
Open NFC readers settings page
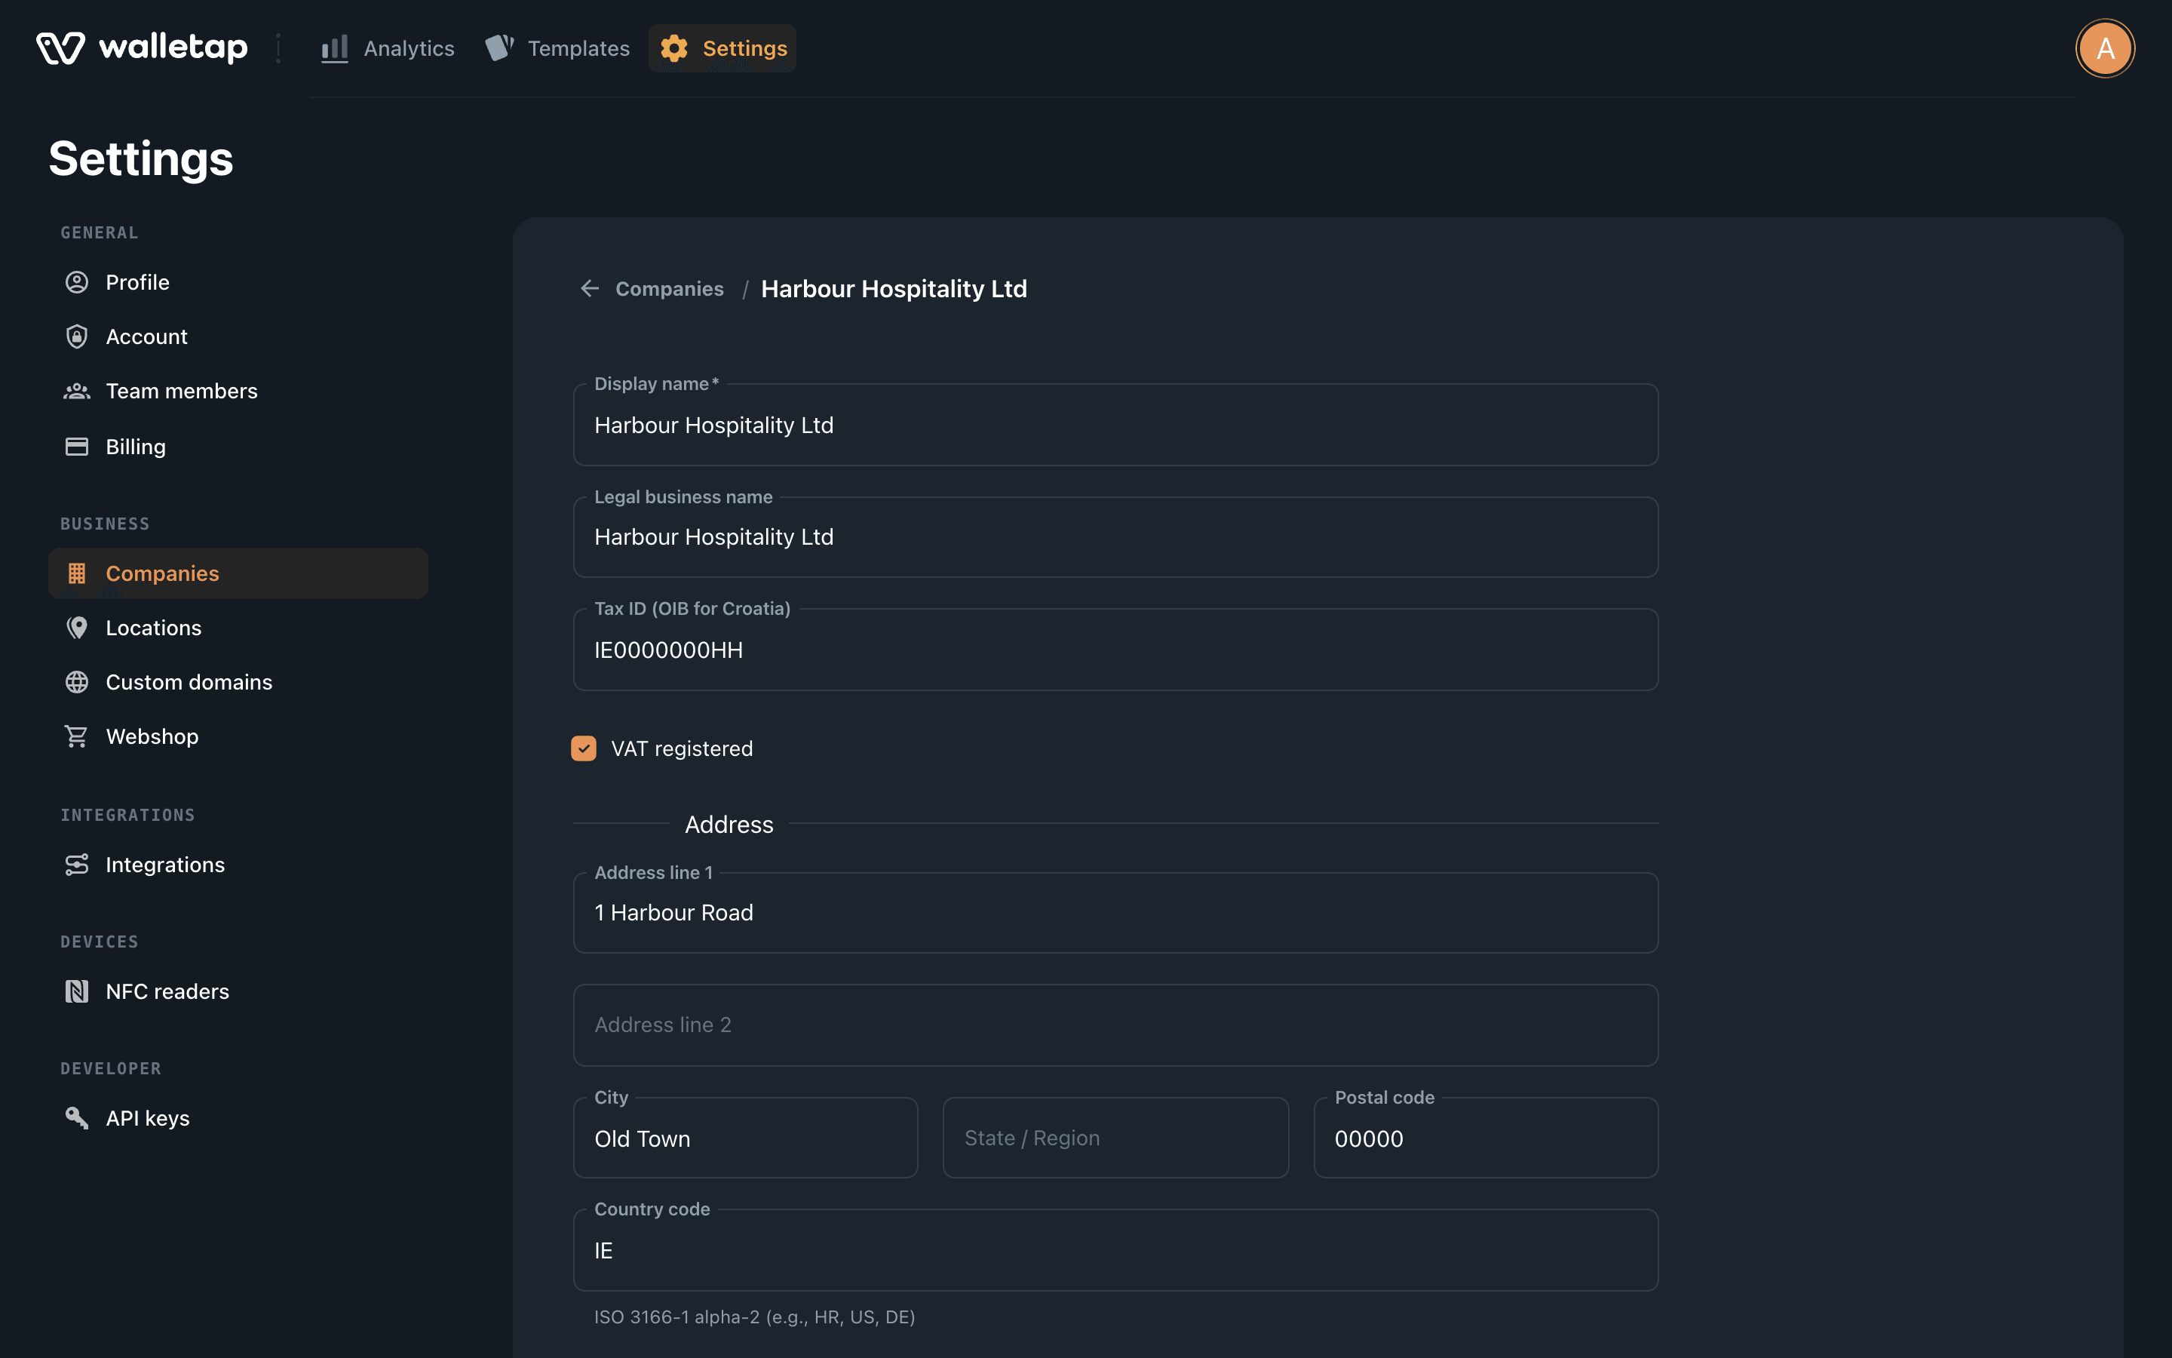(238, 991)
